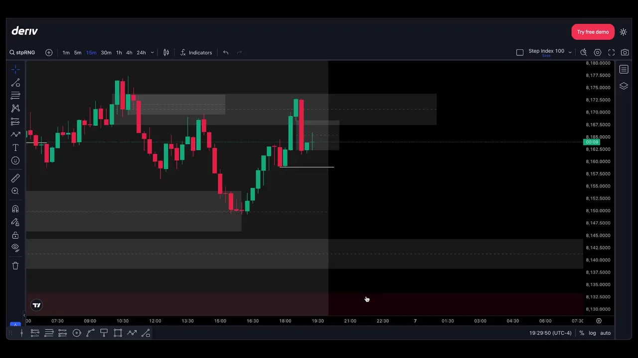Open the Indicators dialog

196,53
